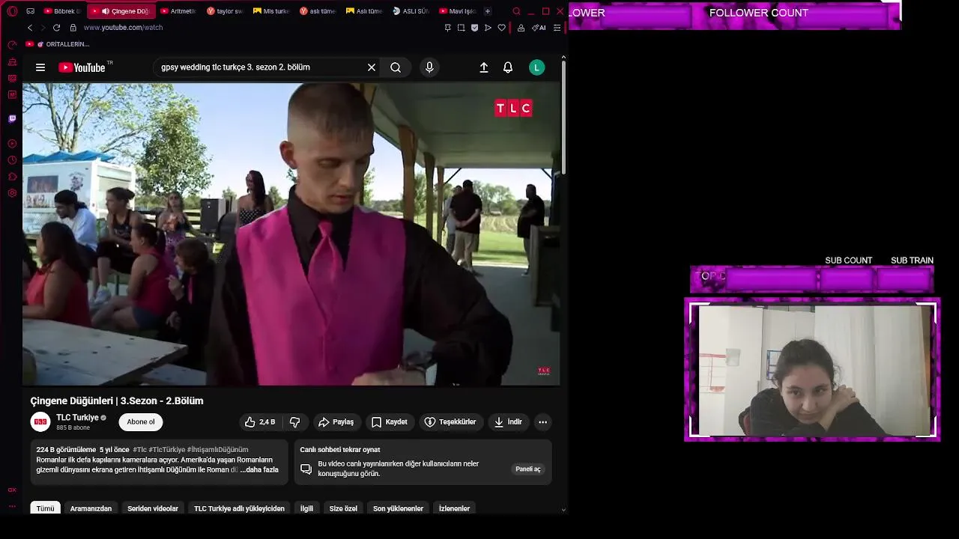Click the video player area
Image resolution: width=959 pixels, height=539 pixels.
(x=291, y=234)
